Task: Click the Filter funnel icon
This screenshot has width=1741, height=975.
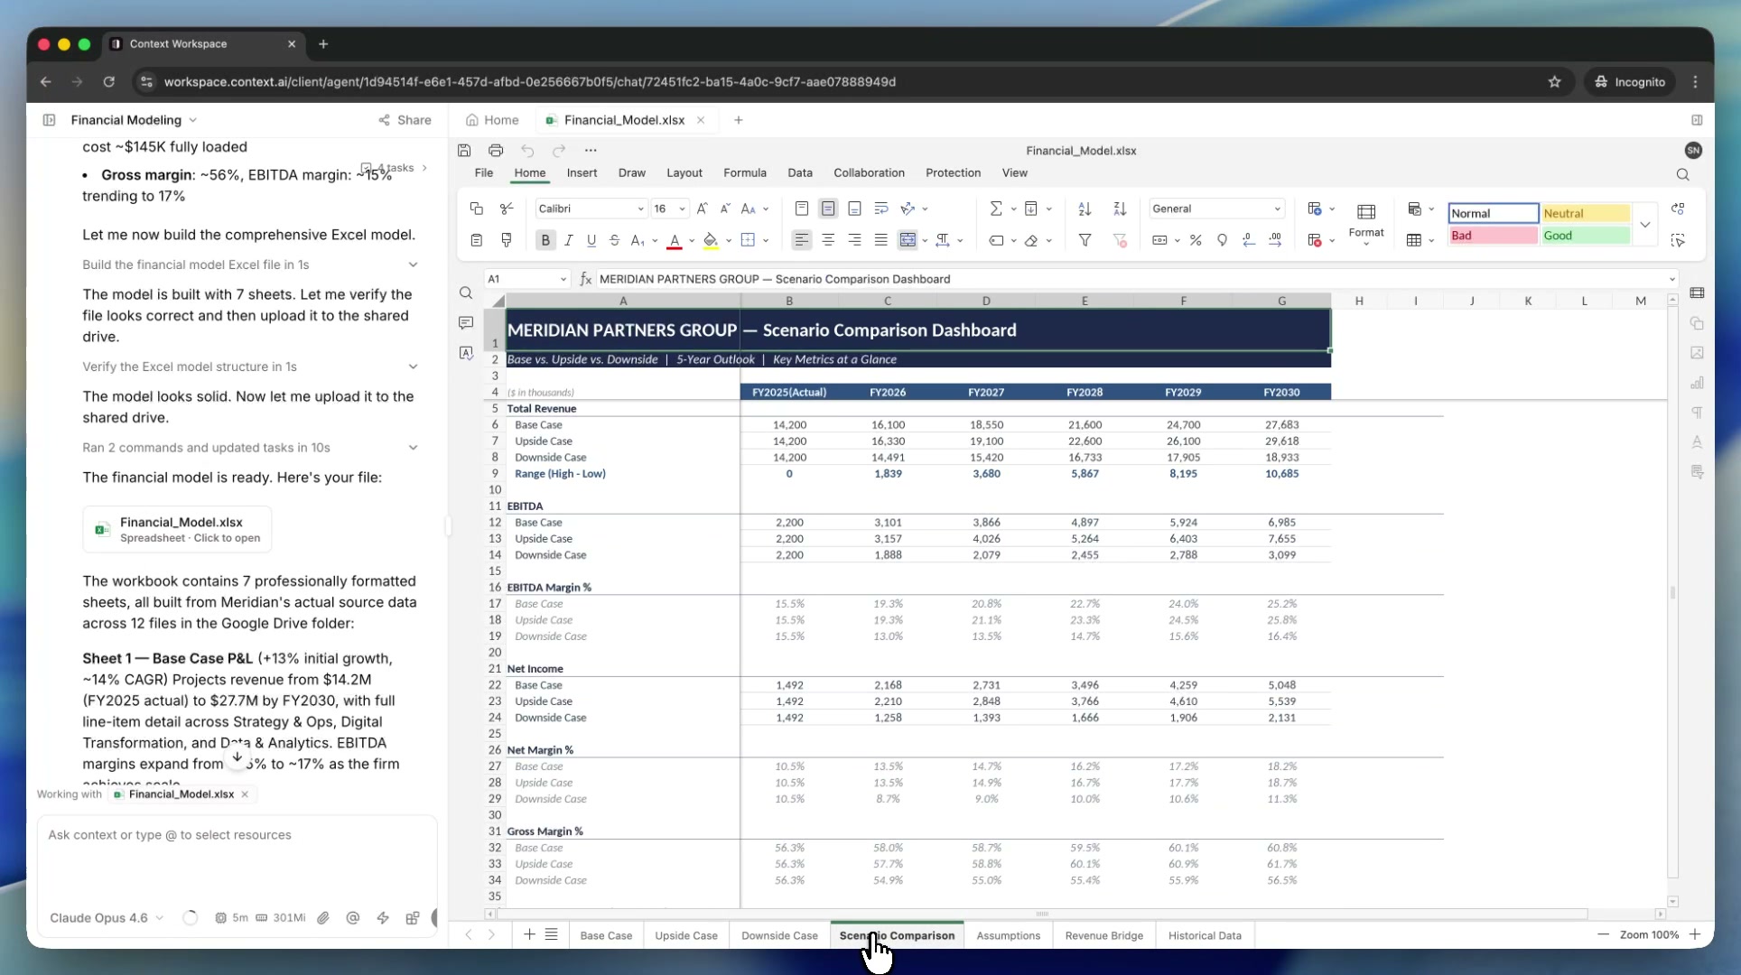Action: pos(1085,240)
